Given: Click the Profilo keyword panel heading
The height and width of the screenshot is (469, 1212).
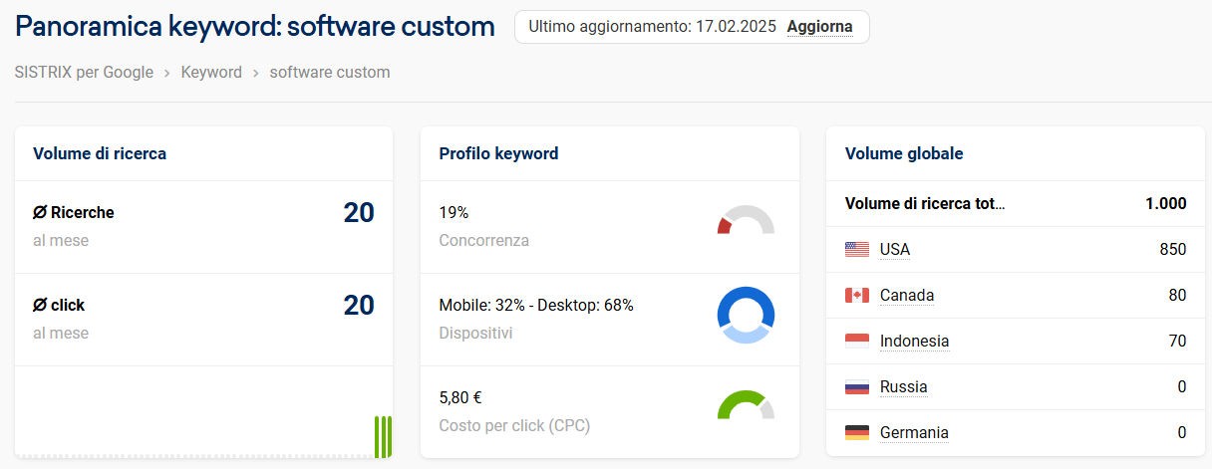Looking at the screenshot, I should [x=498, y=153].
